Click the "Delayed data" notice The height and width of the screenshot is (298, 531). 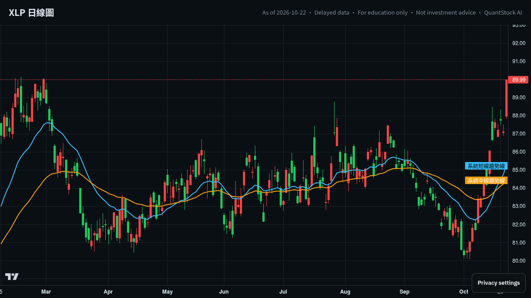(x=332, y=13)
